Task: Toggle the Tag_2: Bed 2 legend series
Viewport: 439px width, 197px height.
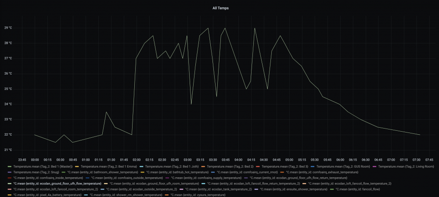Action: tap(230, 166)
